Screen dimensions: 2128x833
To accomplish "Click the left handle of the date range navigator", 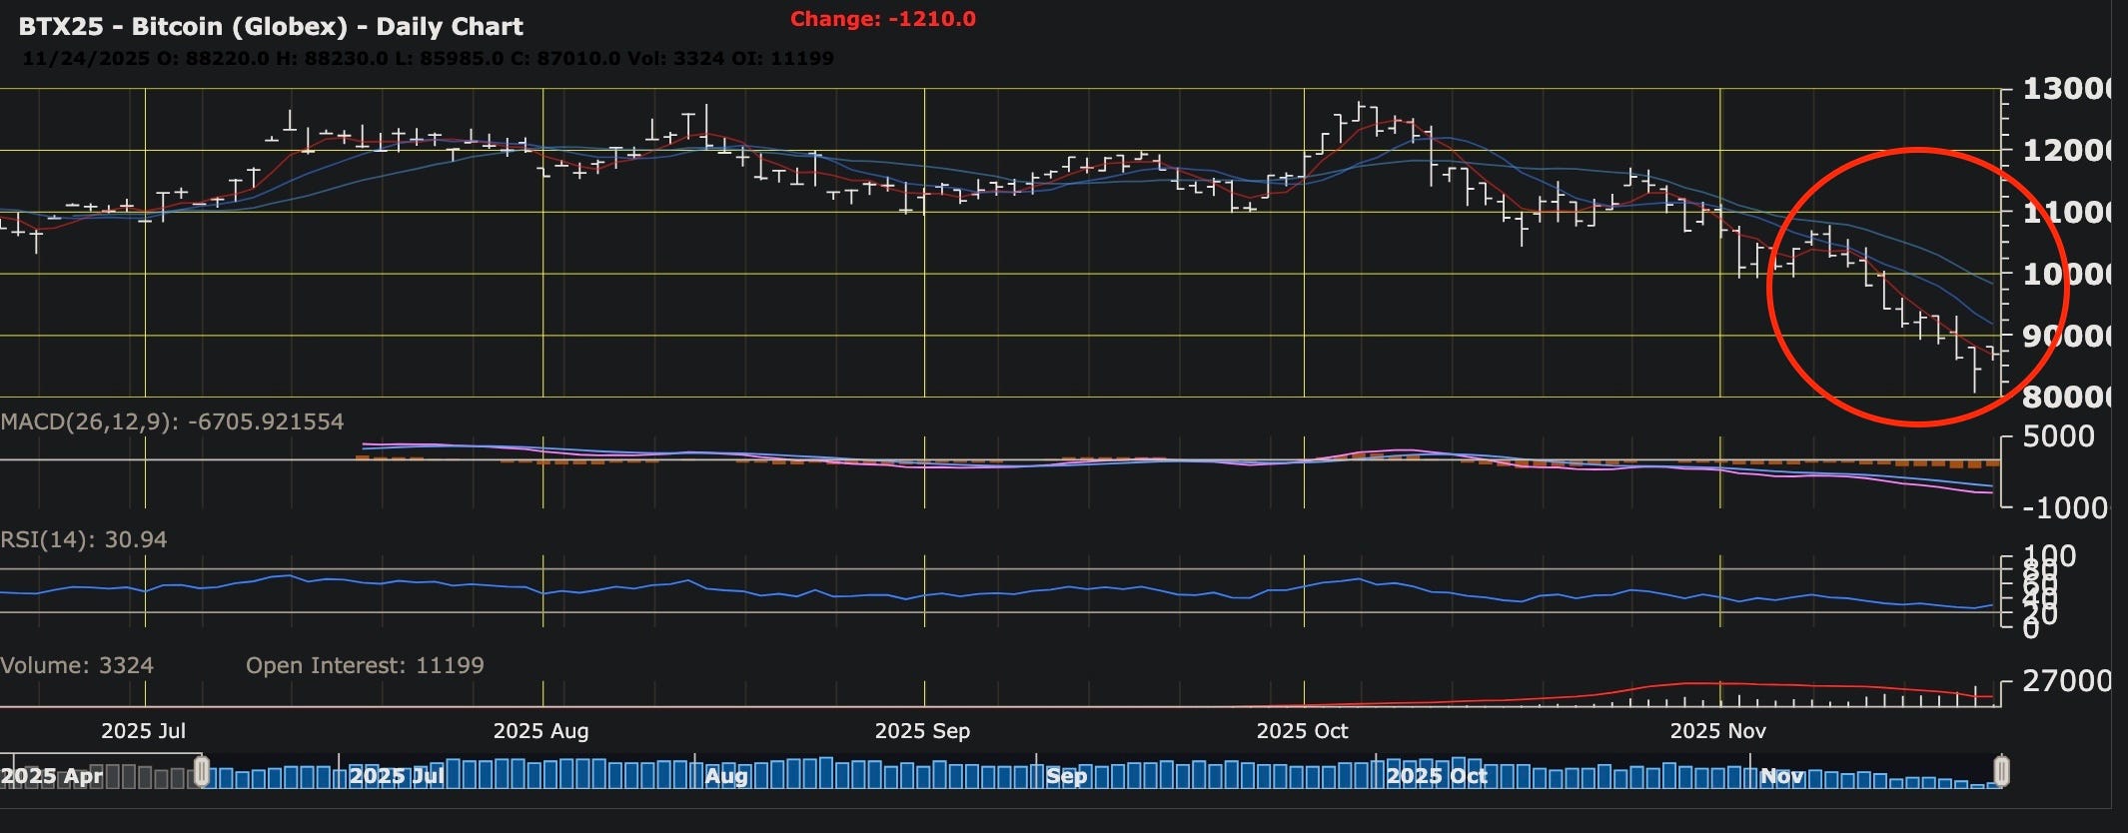I will [202, 772].
